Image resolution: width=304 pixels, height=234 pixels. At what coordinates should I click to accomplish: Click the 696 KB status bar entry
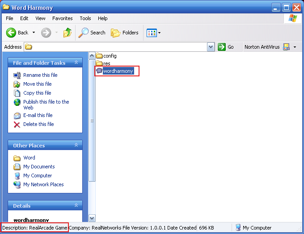(207, 228)
